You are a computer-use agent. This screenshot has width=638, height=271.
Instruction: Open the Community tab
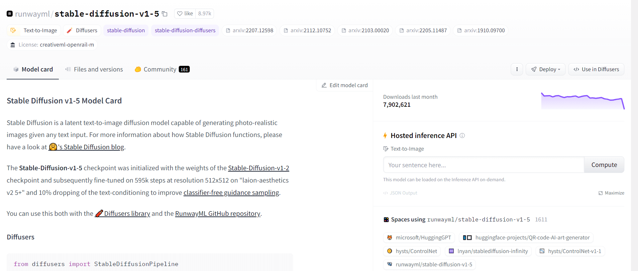[162, 69]
